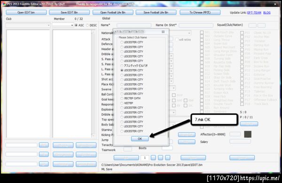Click the Teamwork value field
Image resolution: width=282 pixels, height=183 pixels.
click(x=128, y=149)
